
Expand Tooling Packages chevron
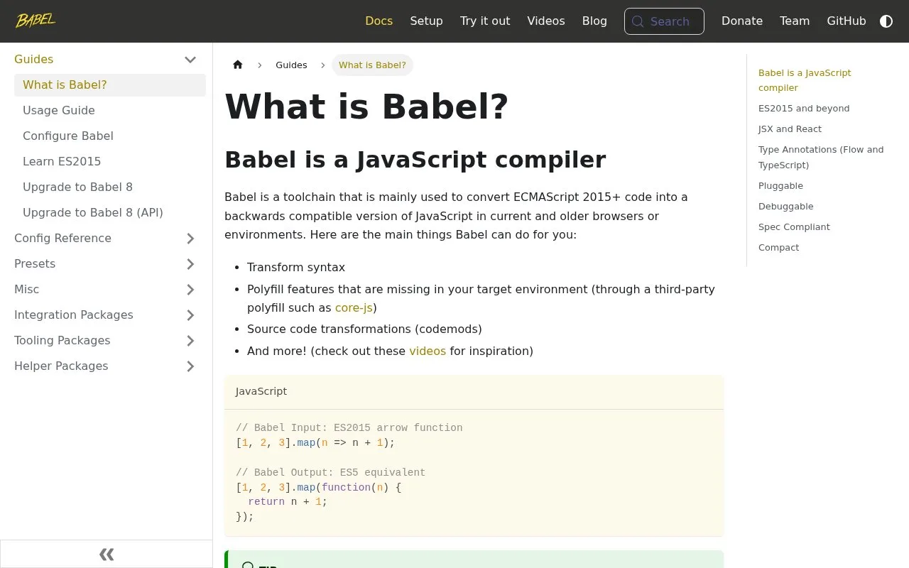[x=190, y=341]
